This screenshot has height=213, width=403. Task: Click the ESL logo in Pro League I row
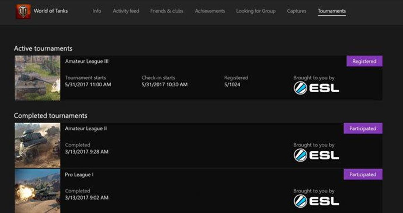click(x=316, y=201)
